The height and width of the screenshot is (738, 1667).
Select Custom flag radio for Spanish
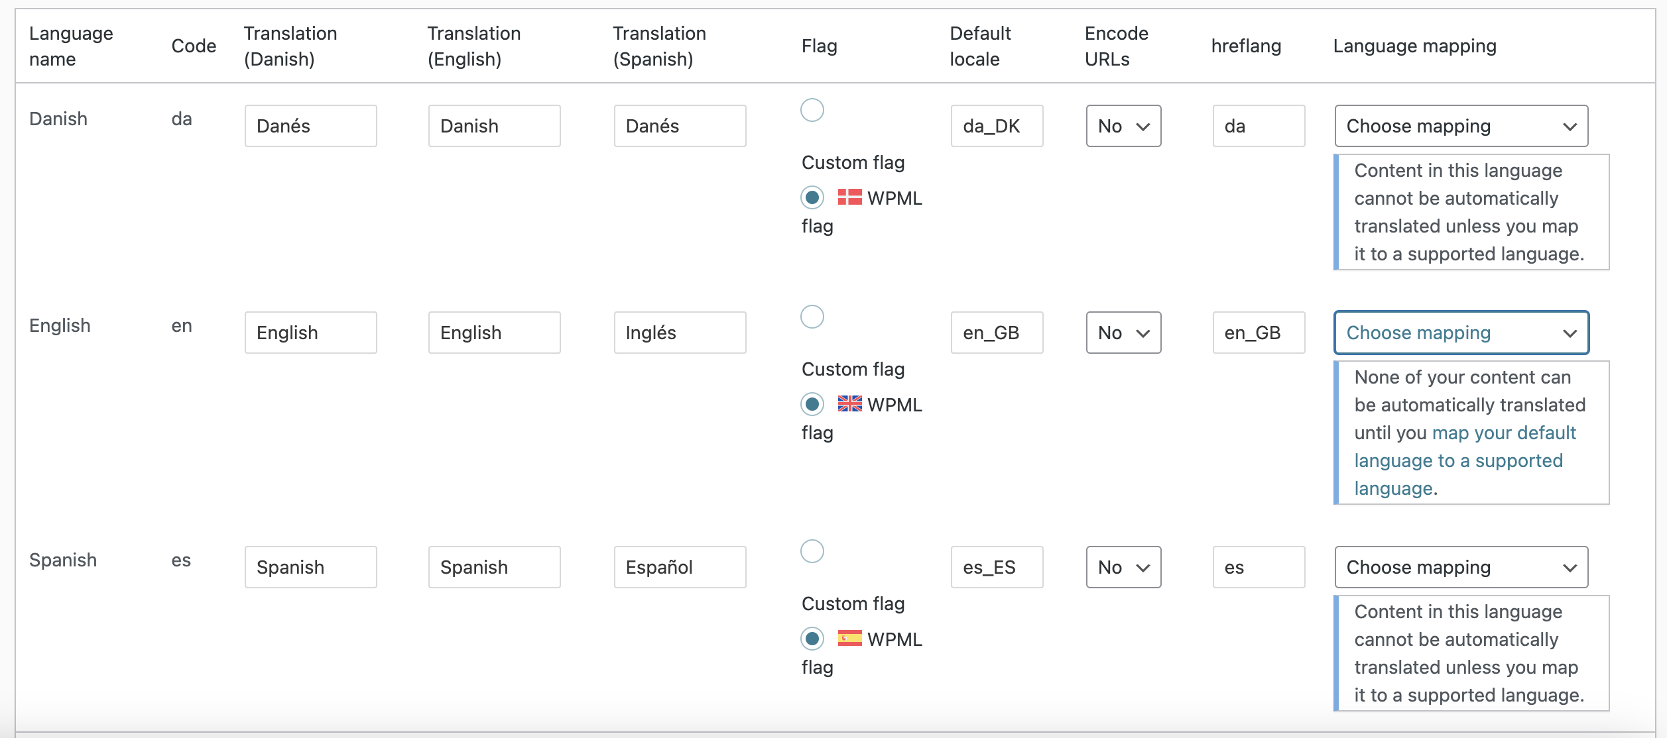(x=812, y=551)
